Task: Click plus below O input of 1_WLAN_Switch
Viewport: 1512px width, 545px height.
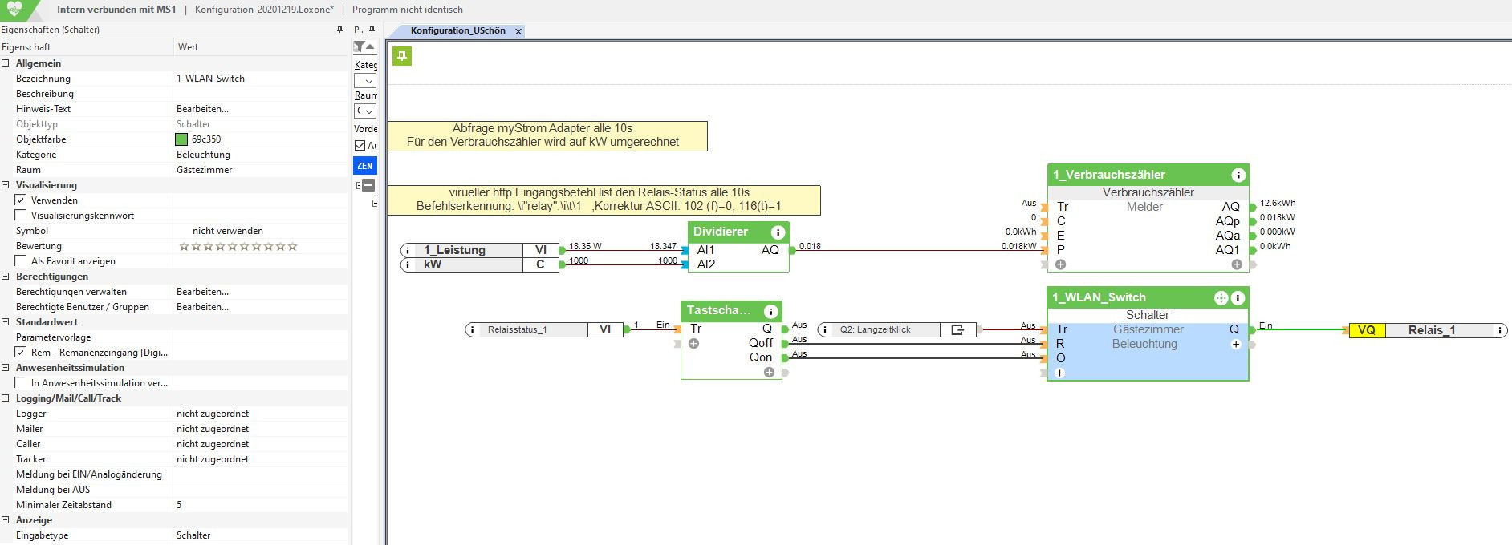Action: pyautogui.click(x=1060, y=373)
